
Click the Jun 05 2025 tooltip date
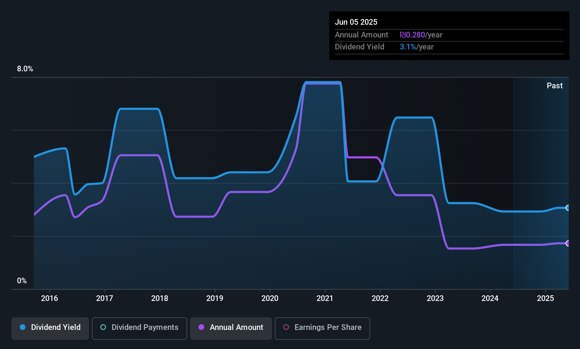(356, 22)
